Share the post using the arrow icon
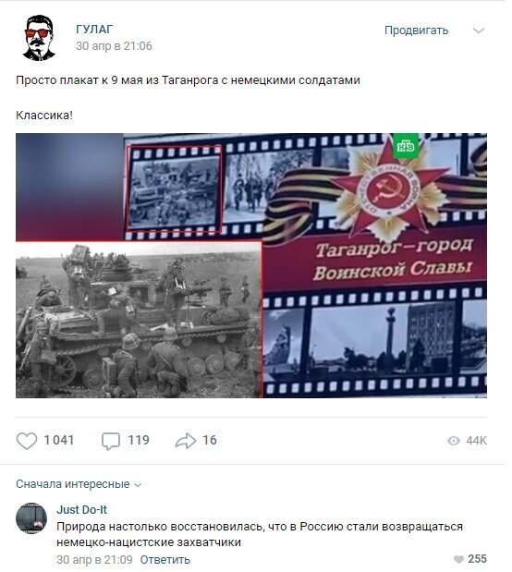This screenshot has width=512, height=572. (186, 441)
